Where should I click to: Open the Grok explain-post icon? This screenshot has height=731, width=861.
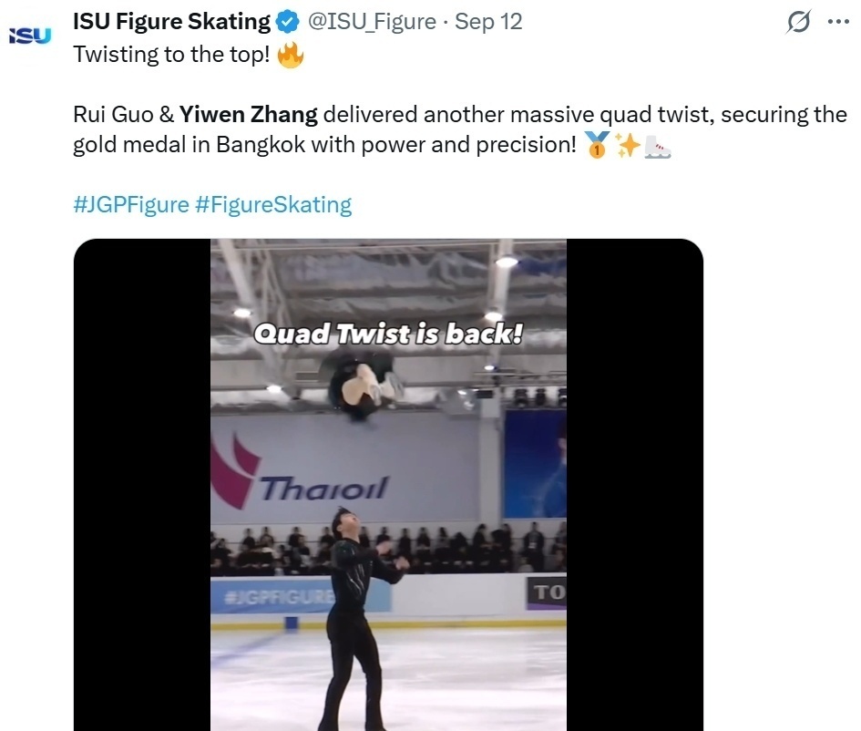point(797,23)
